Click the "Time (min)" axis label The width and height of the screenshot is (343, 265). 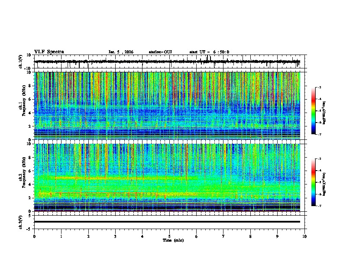point(173,240)
